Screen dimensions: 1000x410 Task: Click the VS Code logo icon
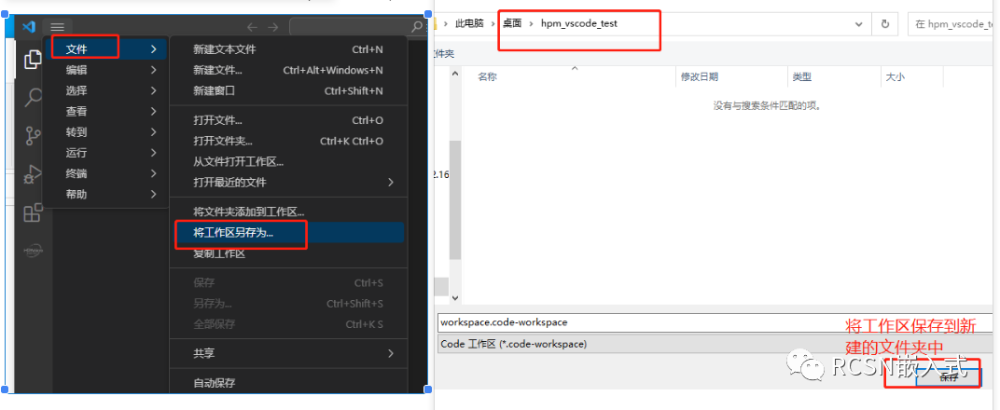pyautogui.click(x=28, y=27)
